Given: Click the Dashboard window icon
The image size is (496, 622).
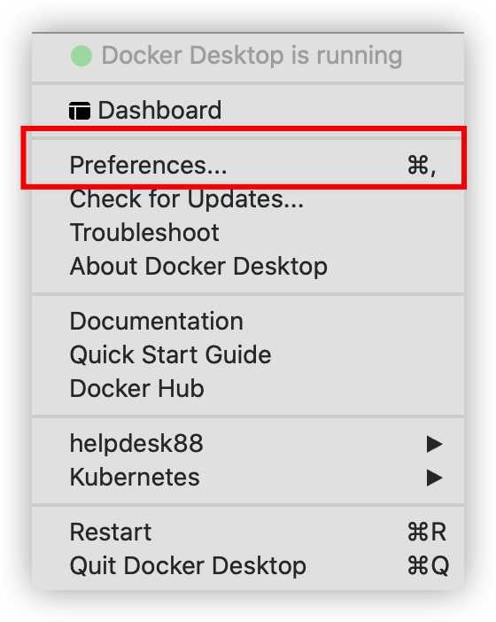Looking at the screenshot, I should pyautogui.click(x=80, y=111).
